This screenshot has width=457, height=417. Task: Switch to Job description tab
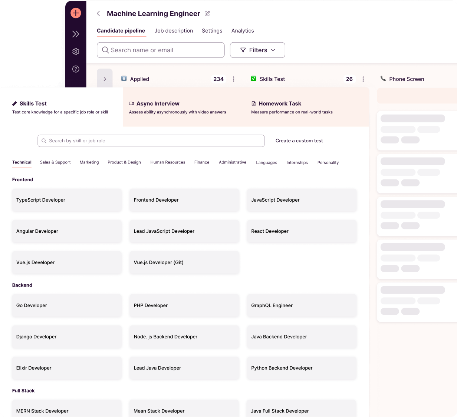174,31
